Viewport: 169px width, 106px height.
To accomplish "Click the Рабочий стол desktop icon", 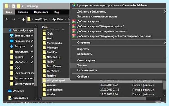I will point(12,41).
